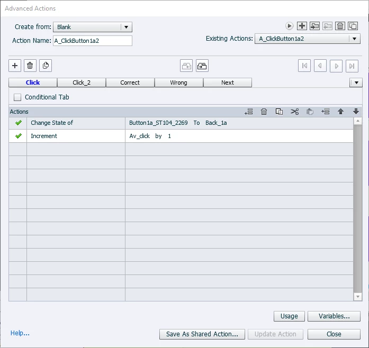369x348 pixels.
Task: Go to first decision tab icon
Action: pos(304,66)
